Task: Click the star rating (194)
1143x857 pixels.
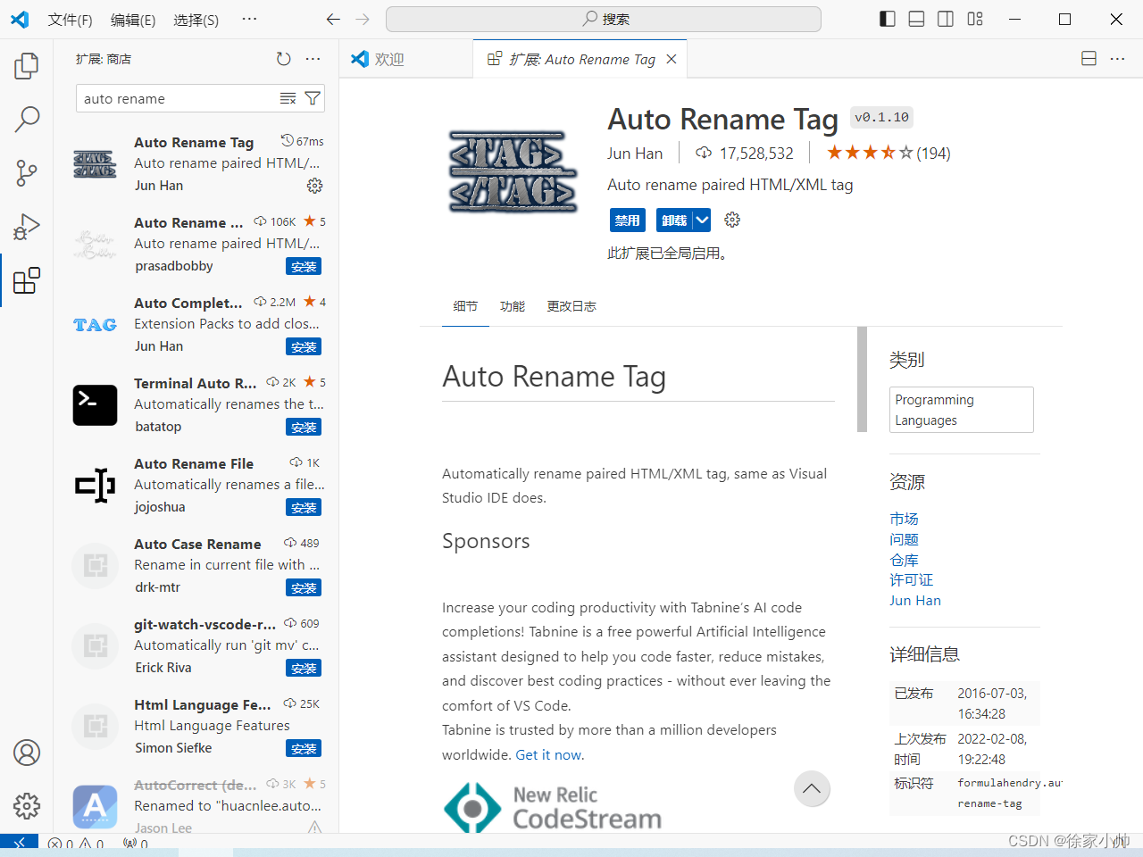Action: click(x=889, y=154)
